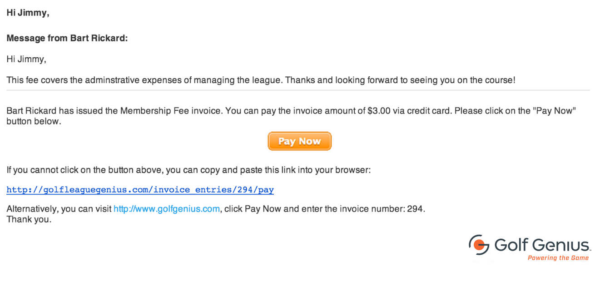Screen dimensions: 605x287
Task: Visit the www.golfgenius.com hyperlink
Action: coord(167,209)
